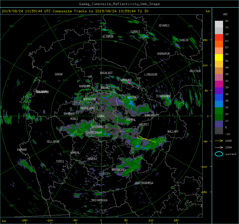Click the CHITRADURGA city label

tap(144, 183)
